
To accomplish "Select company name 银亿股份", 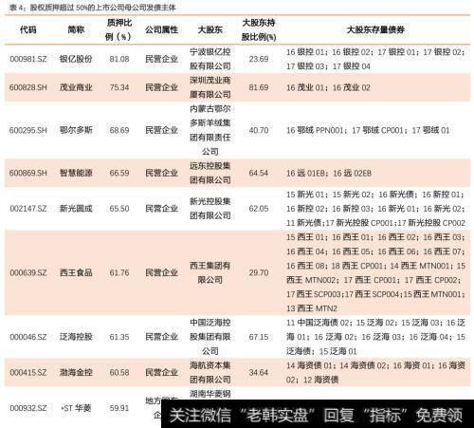I will click(x=76, y=59).
